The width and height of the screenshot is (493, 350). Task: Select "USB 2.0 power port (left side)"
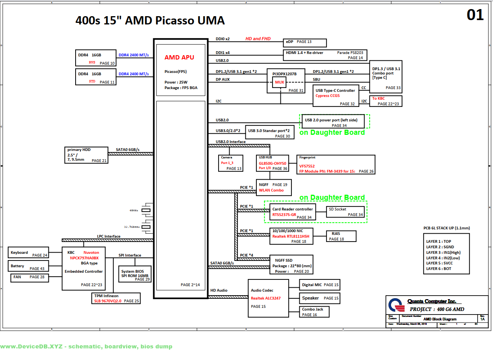click(331, 120)
